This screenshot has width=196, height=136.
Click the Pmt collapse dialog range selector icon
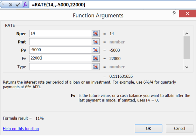tap(96, 42)
